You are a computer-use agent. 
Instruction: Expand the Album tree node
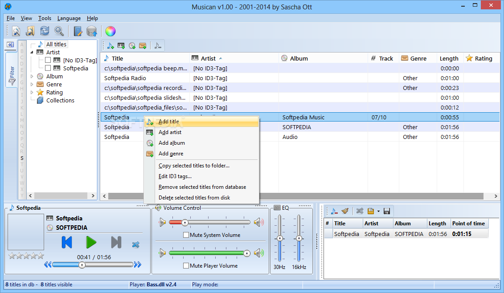[32, 76]
